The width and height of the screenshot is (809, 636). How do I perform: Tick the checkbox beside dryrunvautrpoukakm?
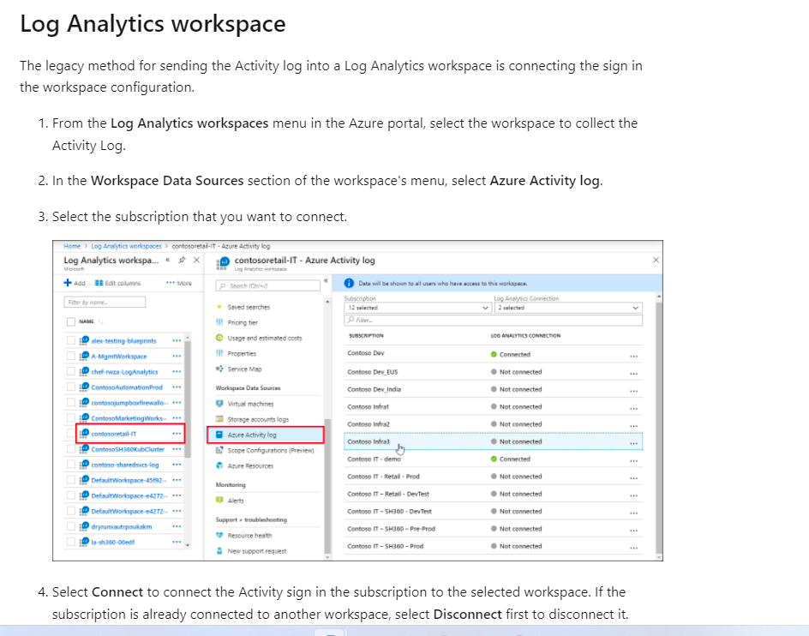pos(70,526)
